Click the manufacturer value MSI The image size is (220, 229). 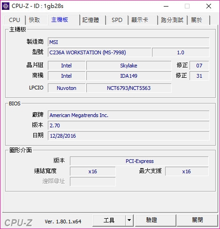129,42
